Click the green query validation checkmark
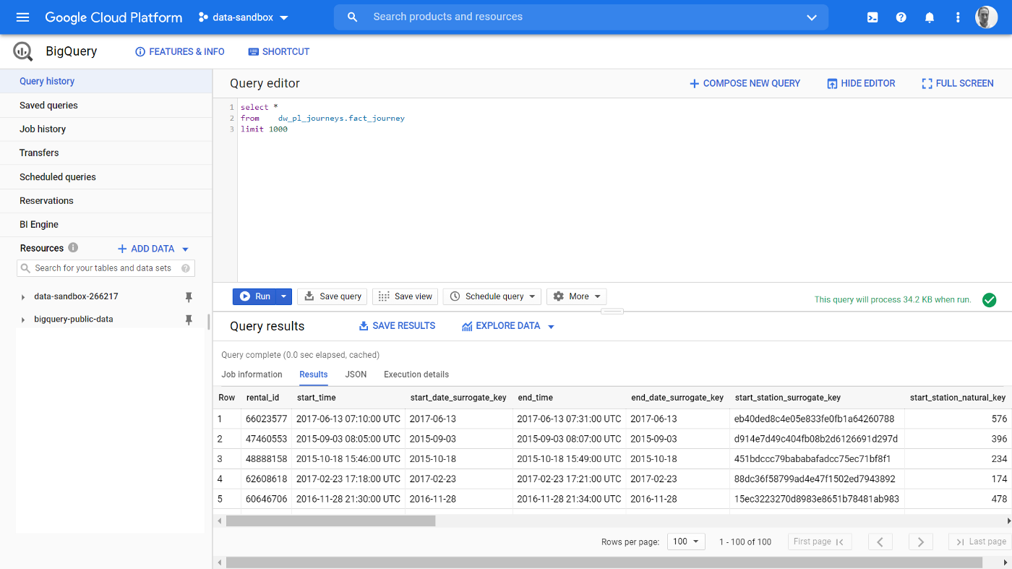The image size is (1012, 569). tap(990, 299)
